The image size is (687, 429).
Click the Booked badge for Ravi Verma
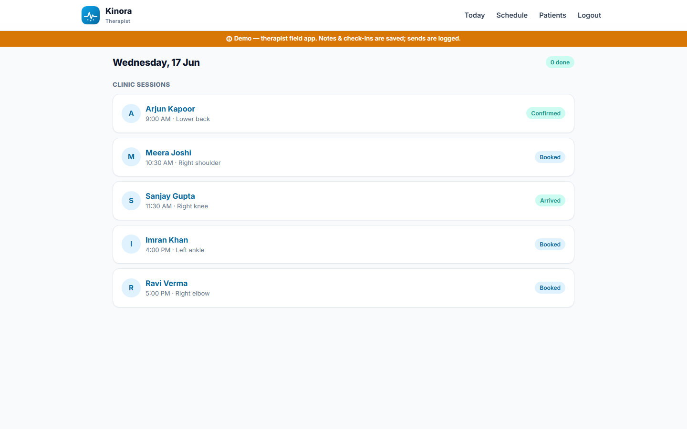click(550, 288)
